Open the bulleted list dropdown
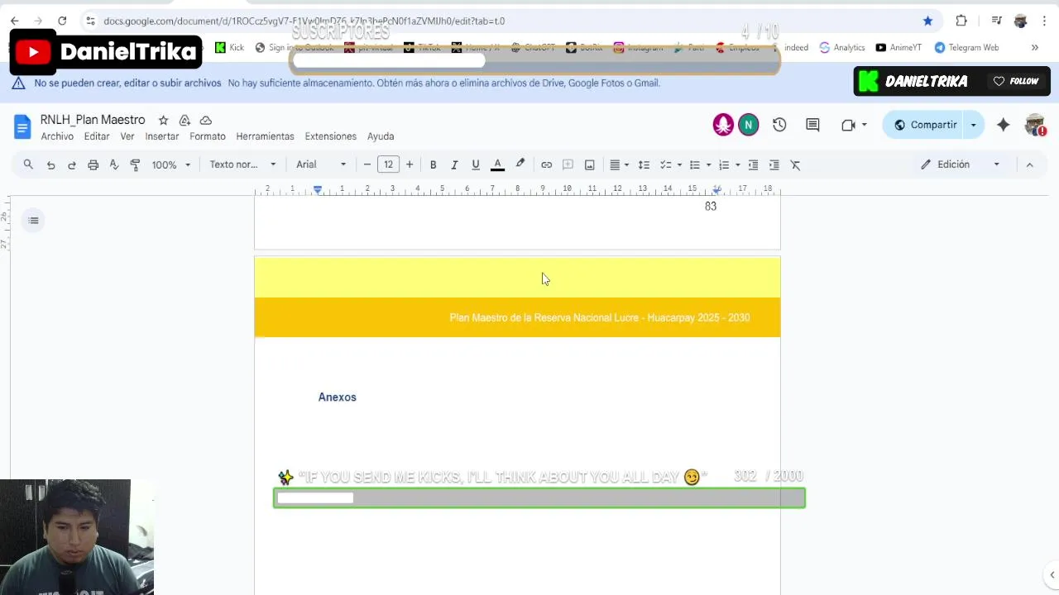 [699, 164]
